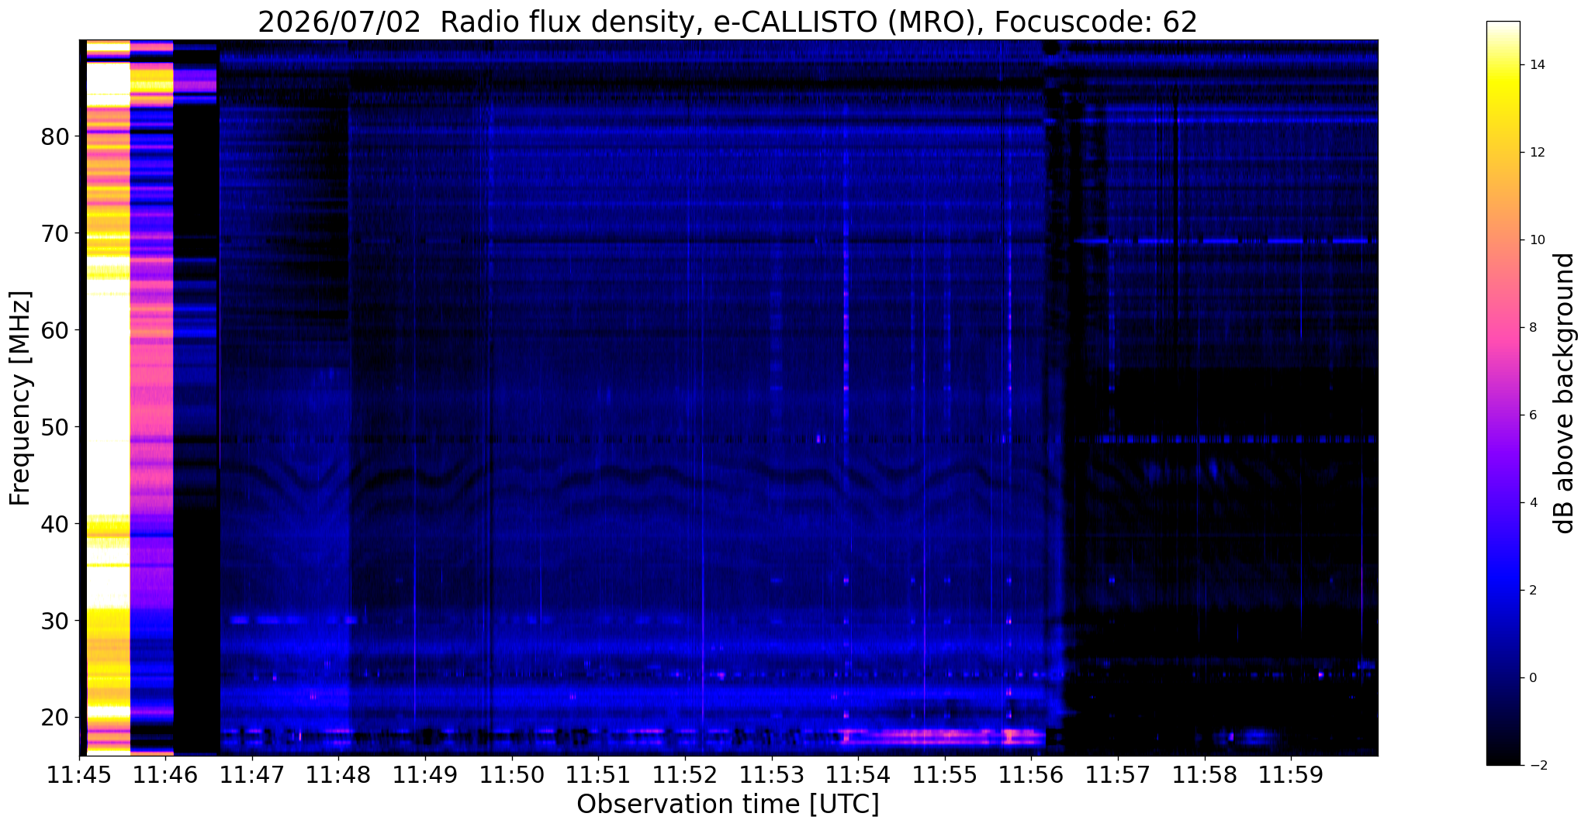Select the 80 MHz frequency tick label
The width and height of the screenshot is (1588, 827).
point(54,137)
